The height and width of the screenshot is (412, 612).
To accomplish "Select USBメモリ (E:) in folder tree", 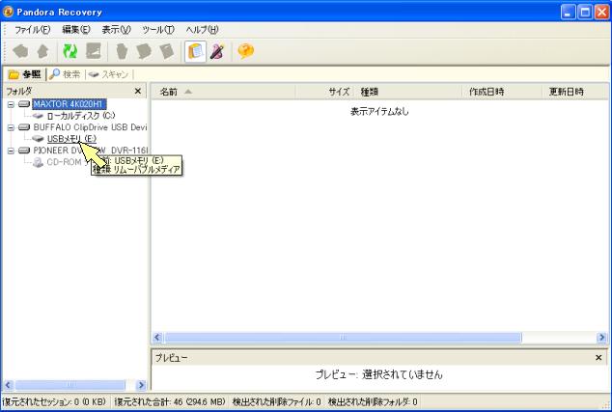I will (71, 139).
